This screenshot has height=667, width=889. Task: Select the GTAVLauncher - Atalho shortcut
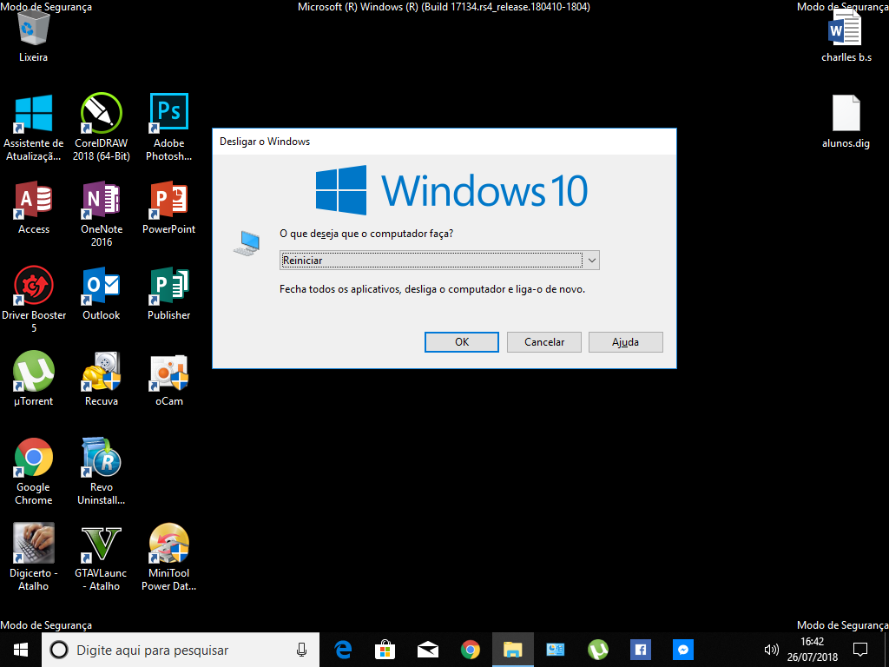click(x=102, y=557)
